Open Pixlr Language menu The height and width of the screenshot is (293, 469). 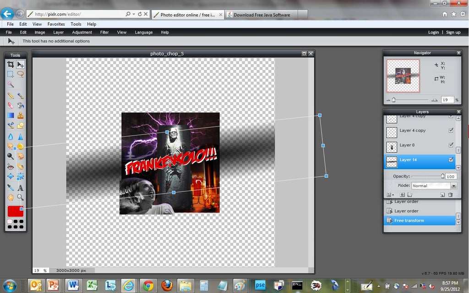[143, 33]
